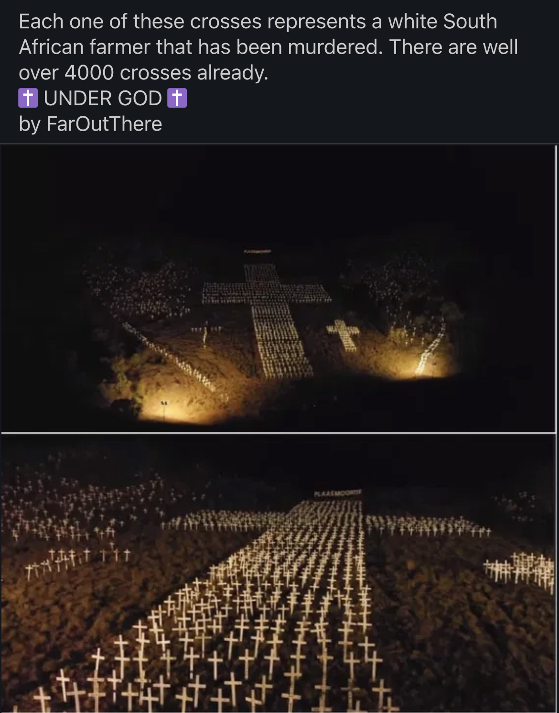Click the small sign above large aerial cross

click(x=258, y=251)
